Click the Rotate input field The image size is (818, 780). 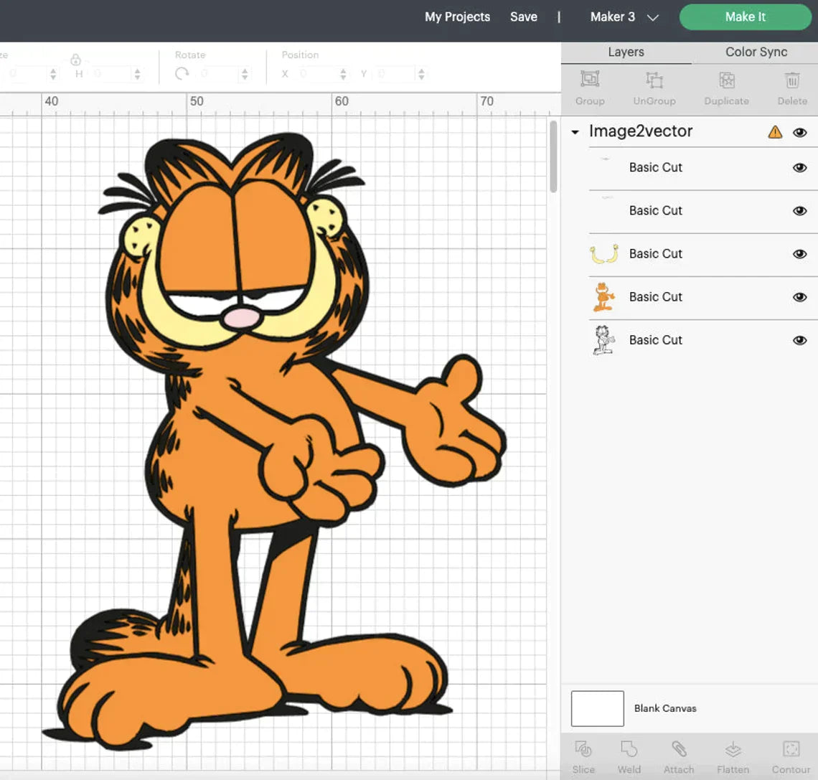pyautogui.click(x=219, y=74)
